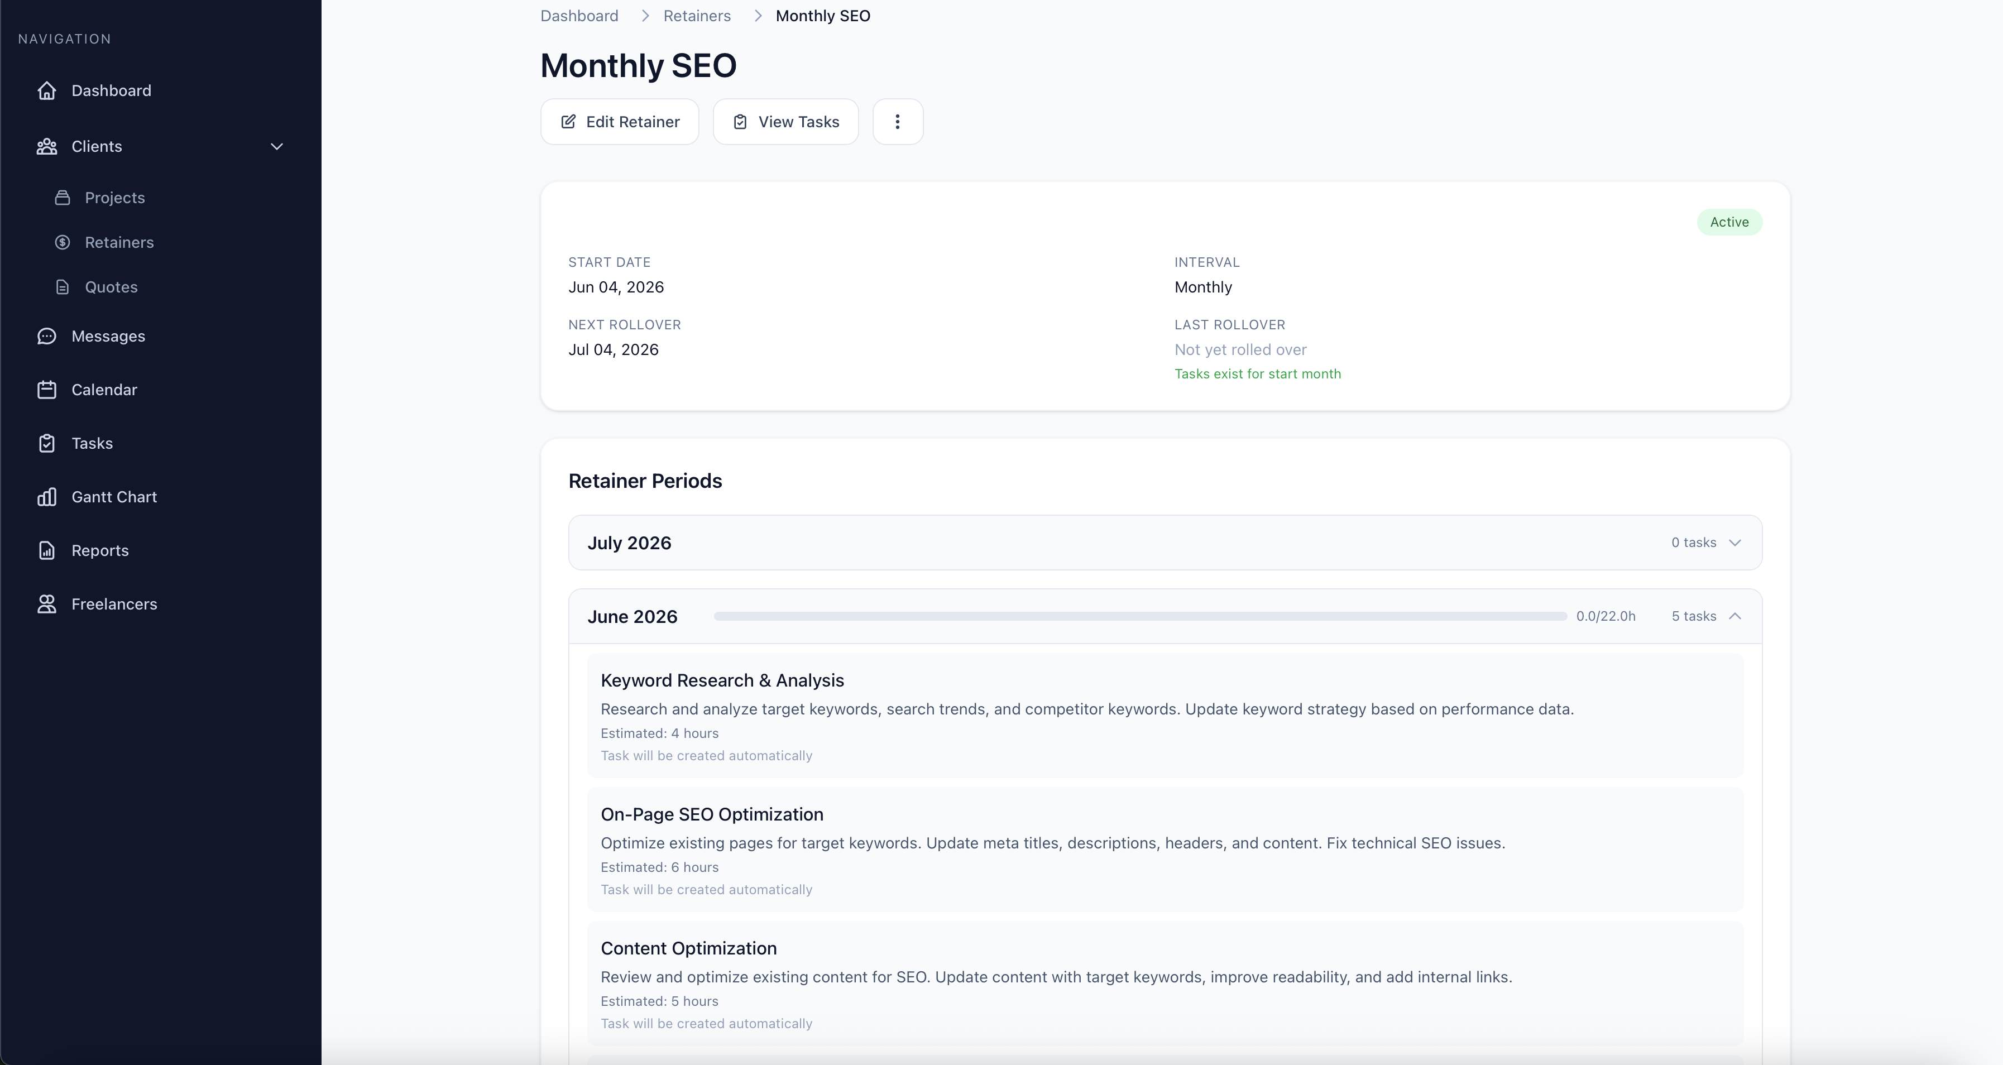This screenshot has height=1065, width=2003.
Task: Click the June 2026 hours progress bar
Action: [1140, 616]
